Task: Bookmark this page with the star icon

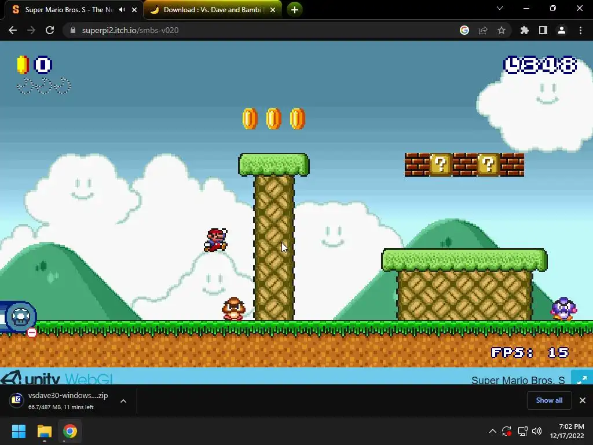Action: point(502,30)
